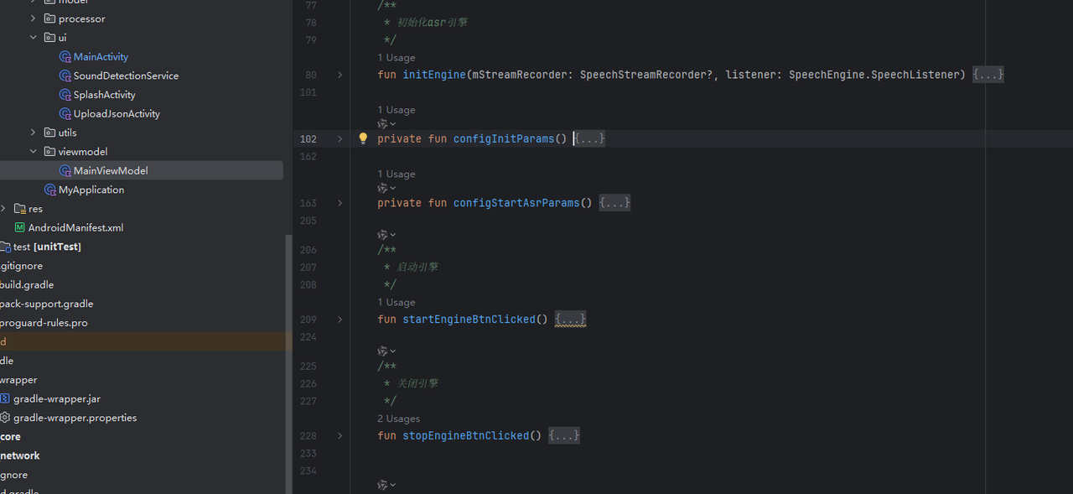Collapse the ui package folder
The image size is (1073, 494).
34,38
